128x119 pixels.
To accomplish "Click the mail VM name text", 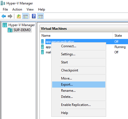I will pos(48,52).
